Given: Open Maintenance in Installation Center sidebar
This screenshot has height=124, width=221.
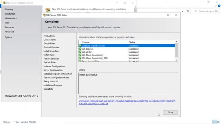Looking at the screenshot, I should point(11,18).
